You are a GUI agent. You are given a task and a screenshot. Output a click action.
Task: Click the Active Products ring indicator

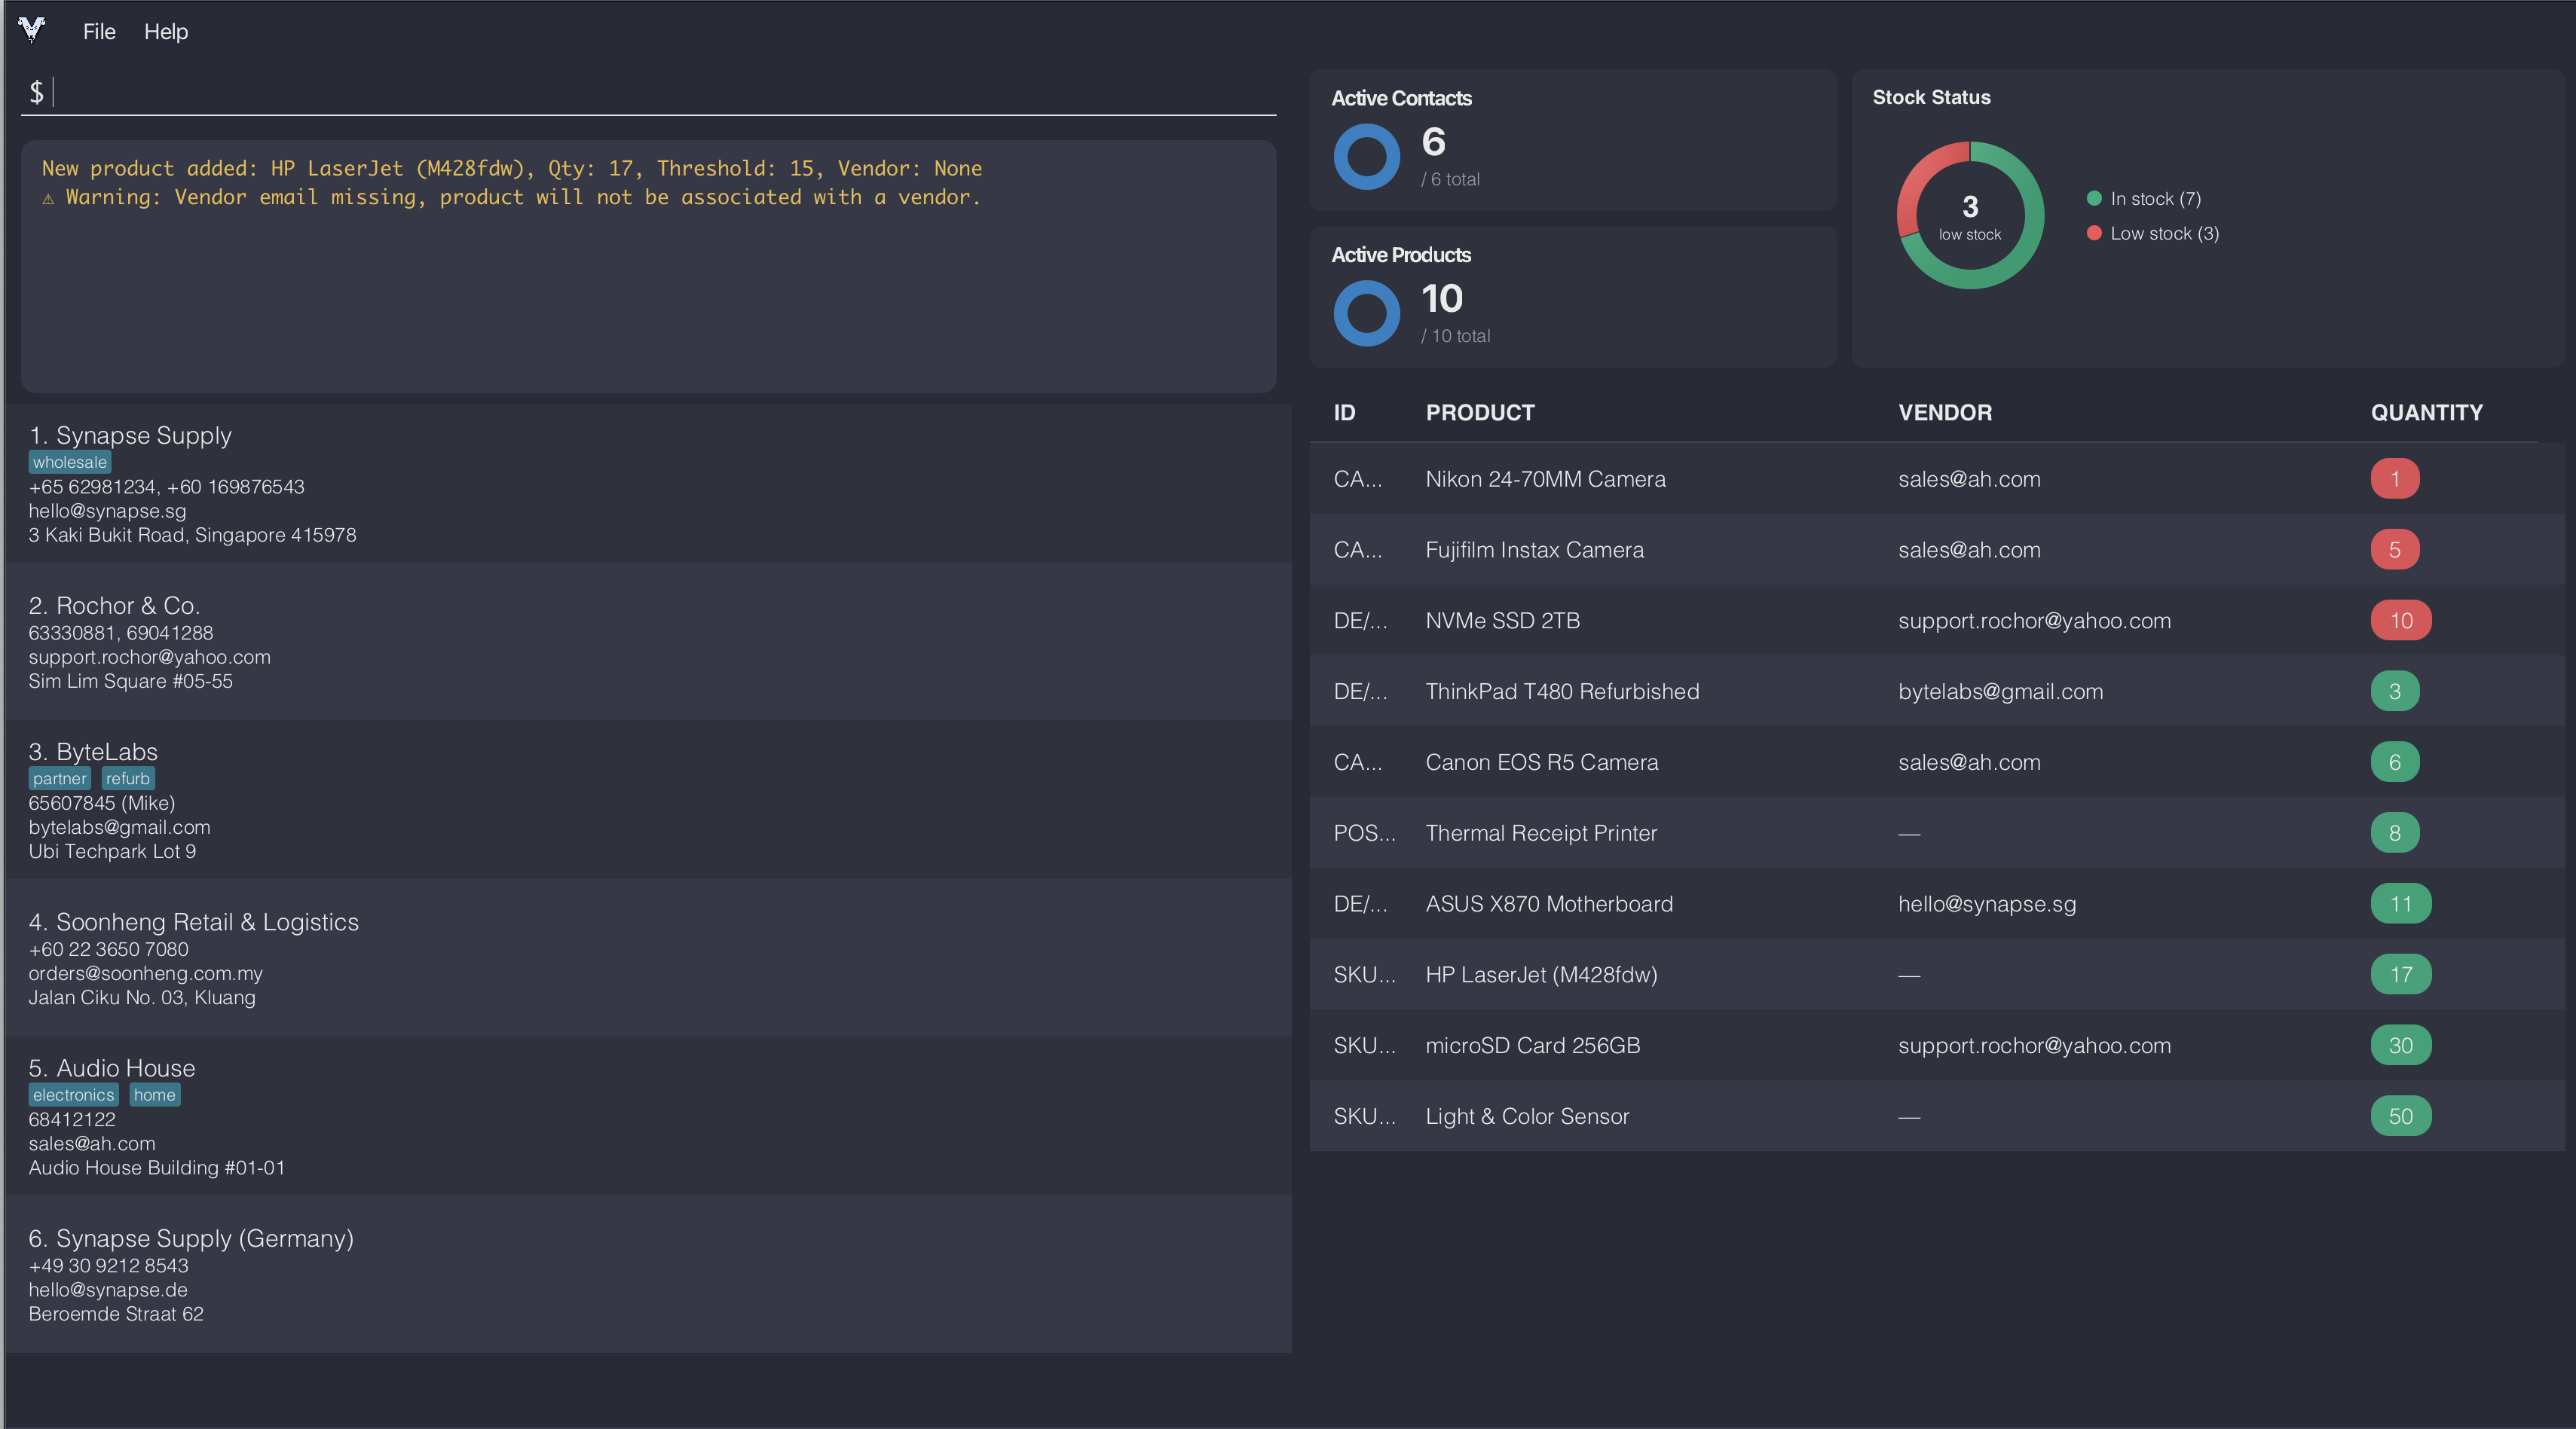1366,314
